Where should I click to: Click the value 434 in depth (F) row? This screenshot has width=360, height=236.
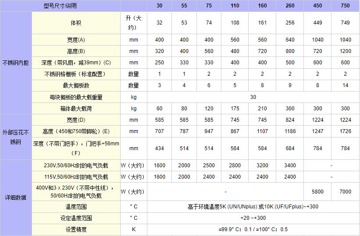[x=159, y=148]
